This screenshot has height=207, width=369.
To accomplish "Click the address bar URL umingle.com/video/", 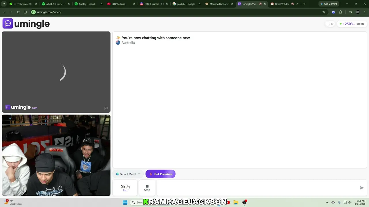I will pos(49,12).
